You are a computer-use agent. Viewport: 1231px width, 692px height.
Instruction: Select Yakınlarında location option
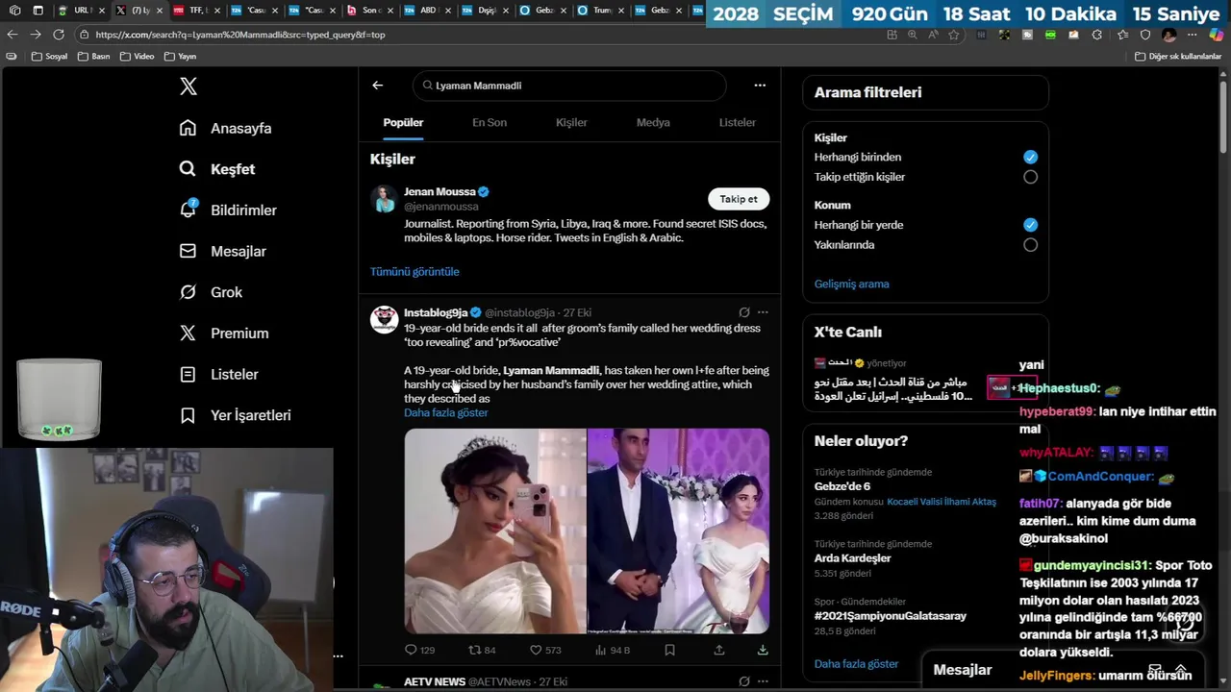[x=1030, y=245]
